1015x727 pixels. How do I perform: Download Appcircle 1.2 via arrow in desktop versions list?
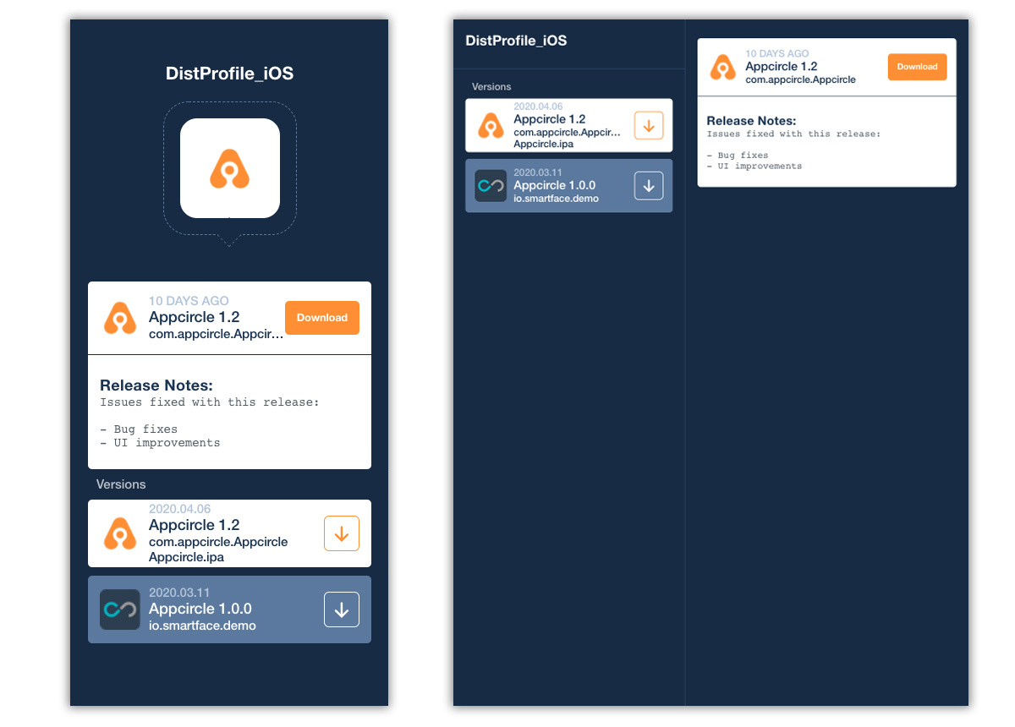pos(649,126)
